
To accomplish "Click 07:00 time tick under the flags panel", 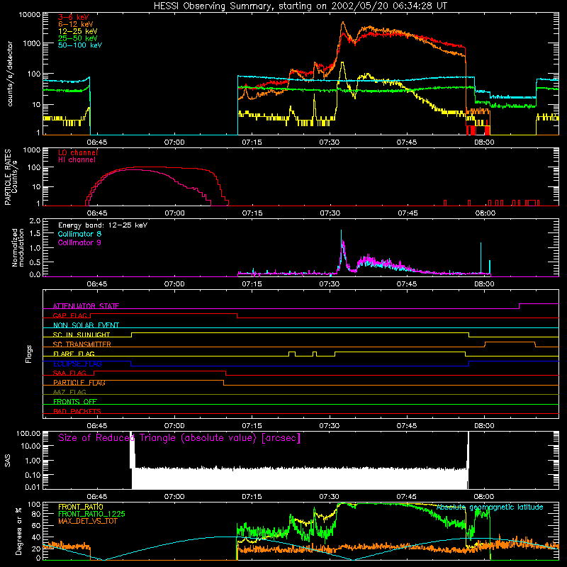I will (x=174, y=426).
